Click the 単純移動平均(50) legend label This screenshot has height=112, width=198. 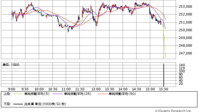[x=122, y=94]
